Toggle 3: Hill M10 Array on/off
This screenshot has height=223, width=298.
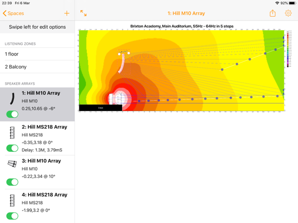12,182
